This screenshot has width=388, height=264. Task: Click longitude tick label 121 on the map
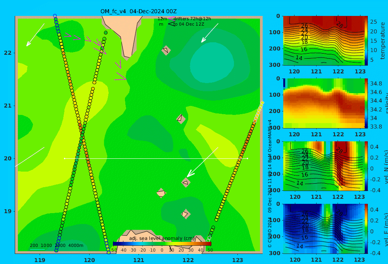pos(139,260)
